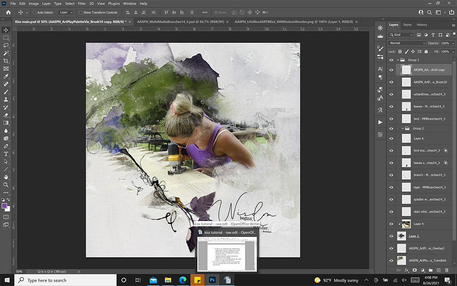Open the Character panel icon
The image size is (457, 286).
coord(380,69)
